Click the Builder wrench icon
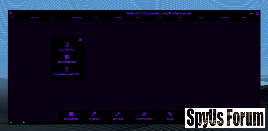This screenshot has height=131, width=268. [118, 114]
